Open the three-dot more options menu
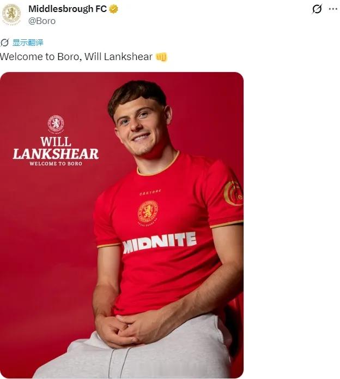 point(333,9)
